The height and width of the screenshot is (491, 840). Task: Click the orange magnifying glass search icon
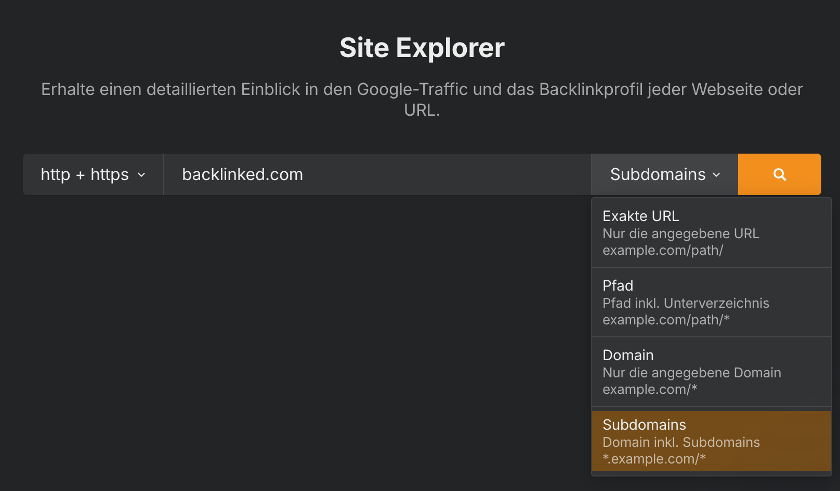point(779,174)
